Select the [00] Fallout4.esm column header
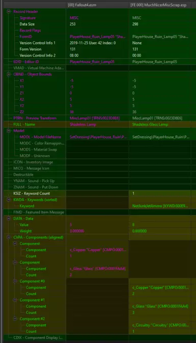The image size is (196, 343). click(97, 5)
